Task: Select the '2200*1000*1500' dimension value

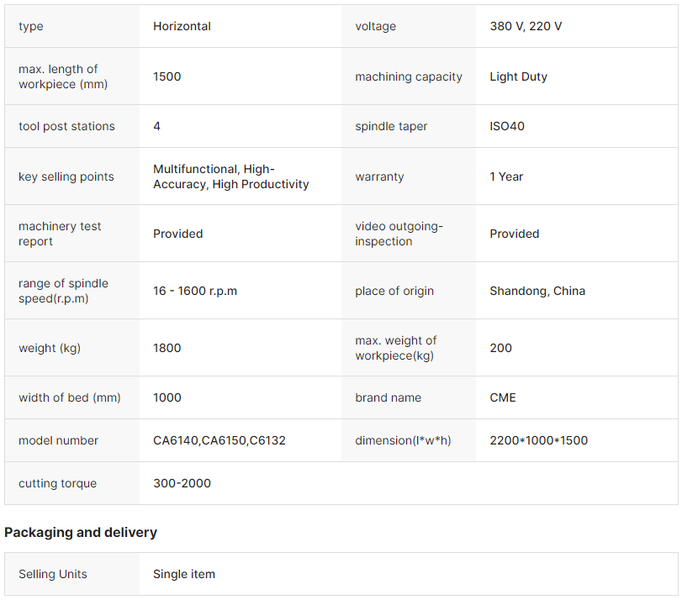Action: (538, 440)
